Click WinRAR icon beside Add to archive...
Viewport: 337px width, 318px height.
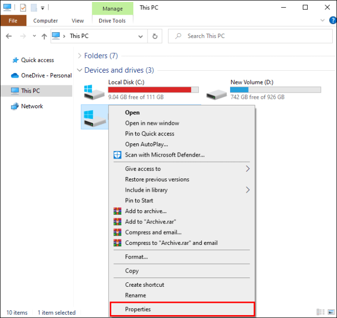click(117, 211)
